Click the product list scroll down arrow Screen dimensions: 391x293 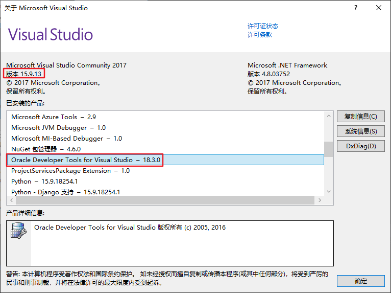point(329,192)
